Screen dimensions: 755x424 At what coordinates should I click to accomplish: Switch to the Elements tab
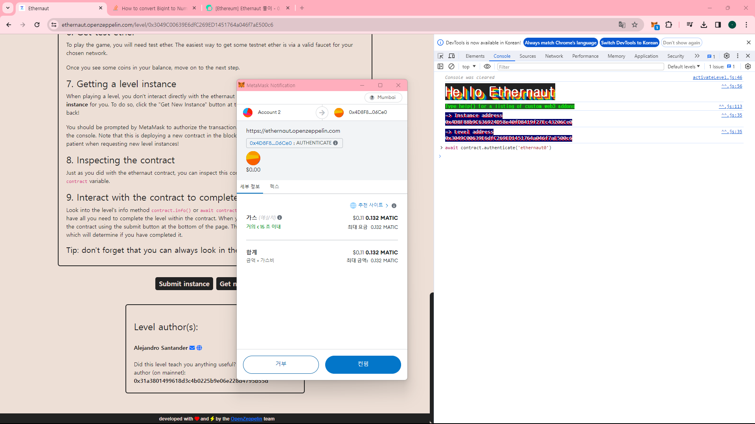click(475, 56)
